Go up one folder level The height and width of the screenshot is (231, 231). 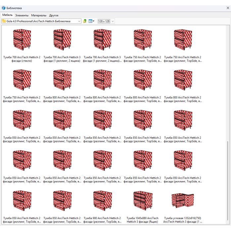coord(85,21)
